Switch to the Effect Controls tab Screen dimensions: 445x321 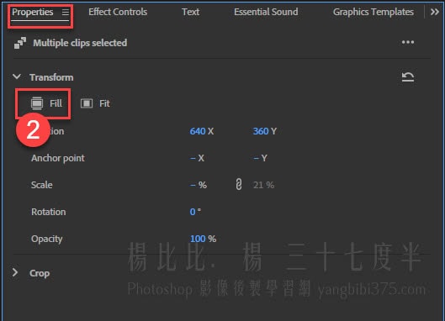pyautogui.click(x=118, y=12)
